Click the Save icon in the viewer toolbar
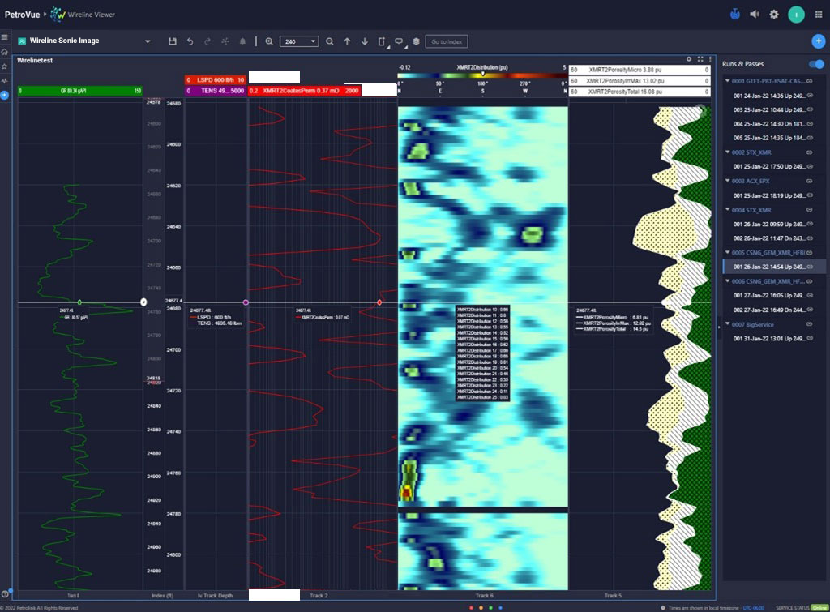This screenshot has height=612, width=830. click(x=173, y=41)
